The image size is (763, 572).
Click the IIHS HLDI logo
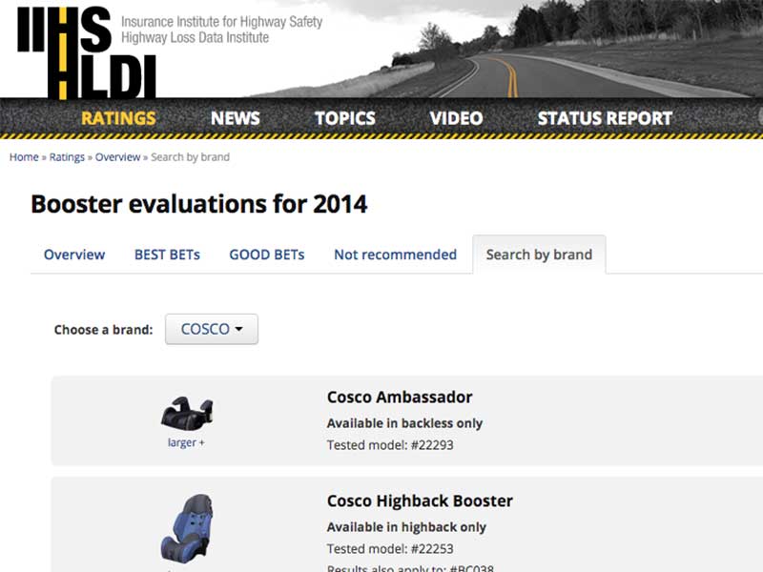click(88, 52)
